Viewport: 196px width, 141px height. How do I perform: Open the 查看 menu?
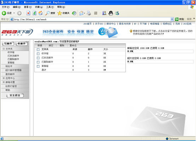(28, 7)
